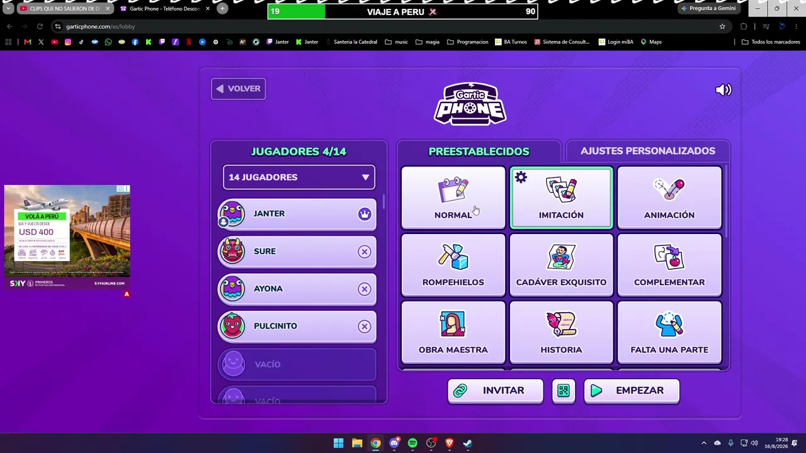Screen dimensions: 806x453
Task: Open the media controls icon in toolbar
Action: click(766, 26)
